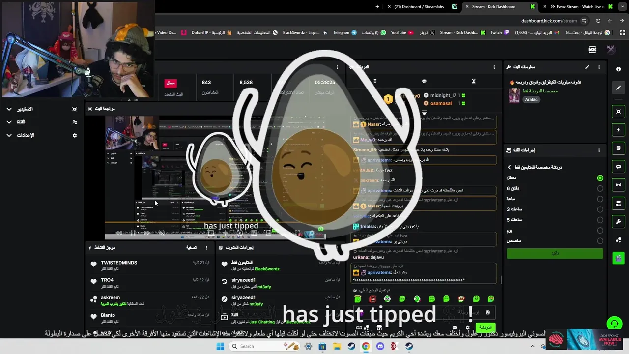Open stream info panel three-dot menu
The image size is (629, 354).
(599, 67)
